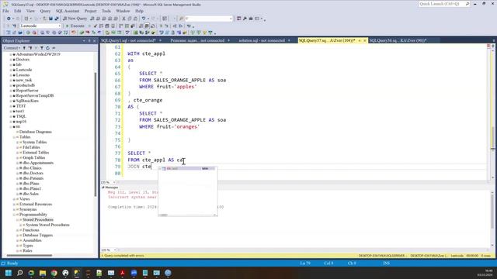Pin the Object Explorer panel with the pushpin icon
This screenshot has height=279, width=497.
[x=89, y=41]
